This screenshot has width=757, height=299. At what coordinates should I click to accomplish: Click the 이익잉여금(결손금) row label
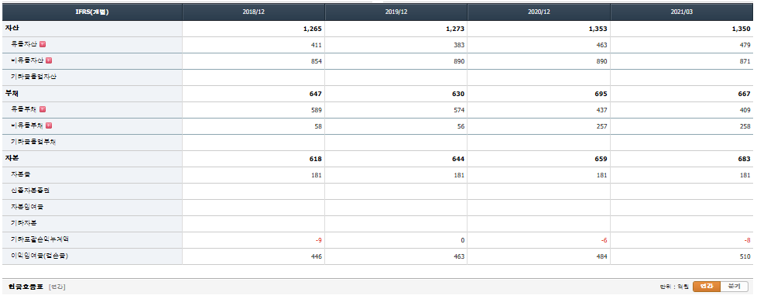pos(39,256)
